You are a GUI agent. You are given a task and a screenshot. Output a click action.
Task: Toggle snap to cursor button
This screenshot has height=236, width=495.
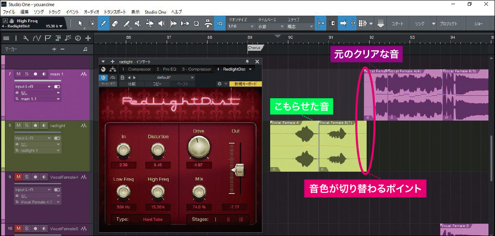(x=353, y=24)
